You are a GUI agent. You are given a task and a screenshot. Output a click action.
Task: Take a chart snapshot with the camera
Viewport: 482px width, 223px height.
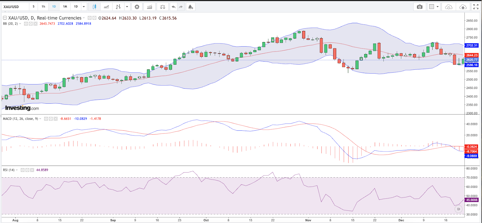(x=420, y=7)
